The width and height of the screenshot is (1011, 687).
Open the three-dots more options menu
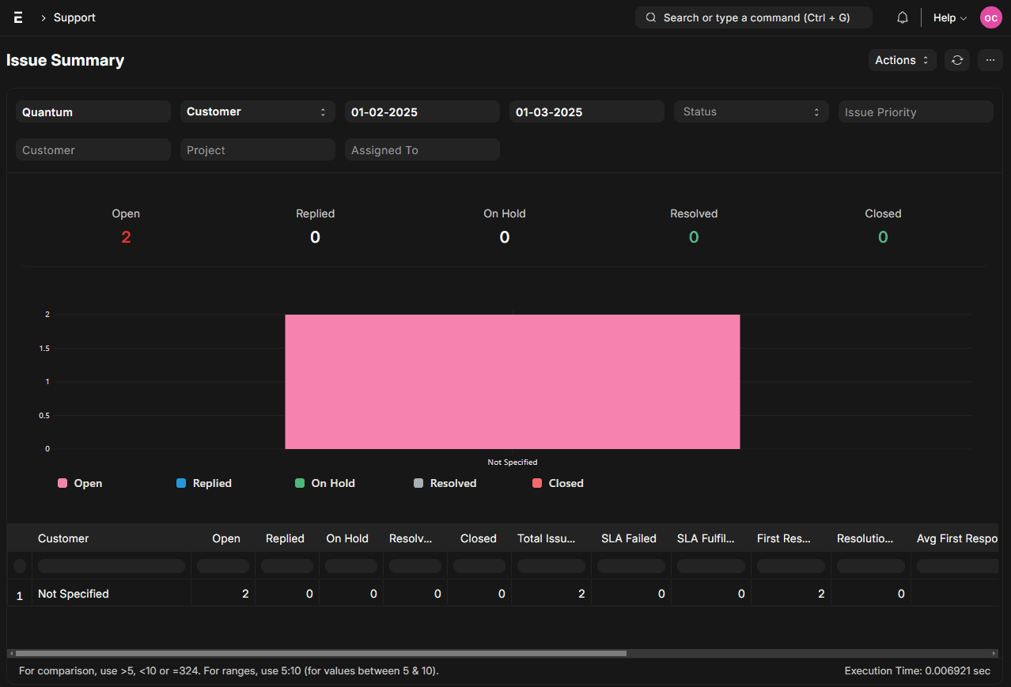[990, 60]
